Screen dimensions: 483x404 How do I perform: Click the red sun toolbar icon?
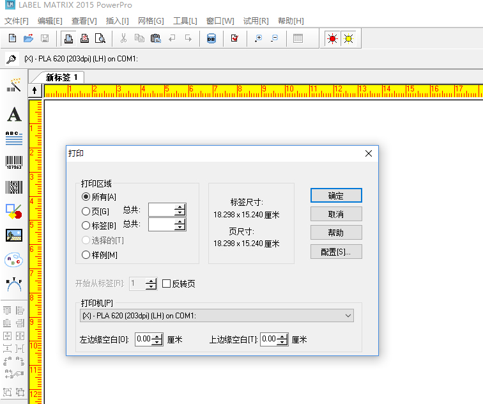click(332, 38)
